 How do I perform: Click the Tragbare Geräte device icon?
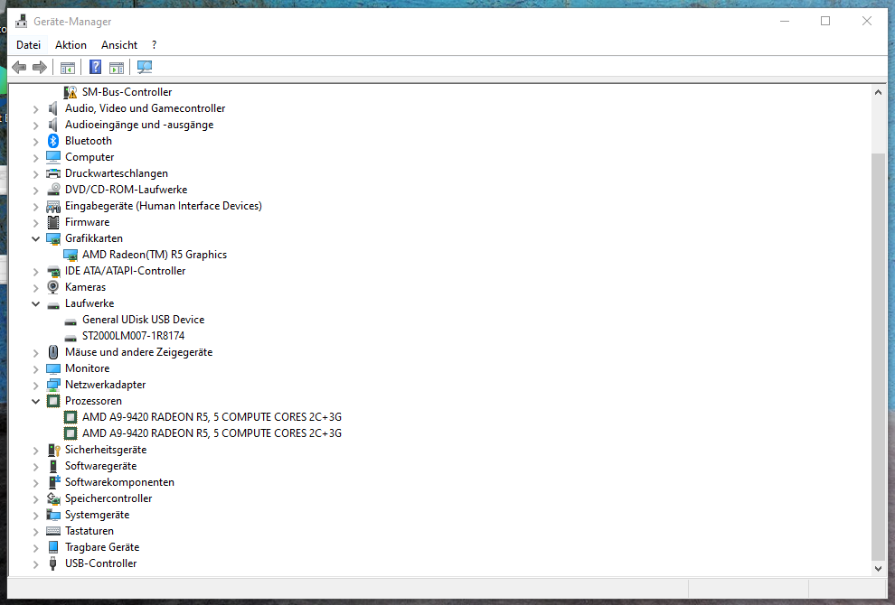click(x=53, y=547)
